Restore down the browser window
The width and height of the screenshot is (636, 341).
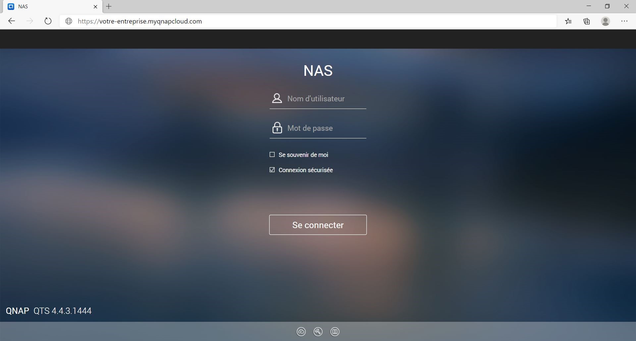tap(607, 6)
